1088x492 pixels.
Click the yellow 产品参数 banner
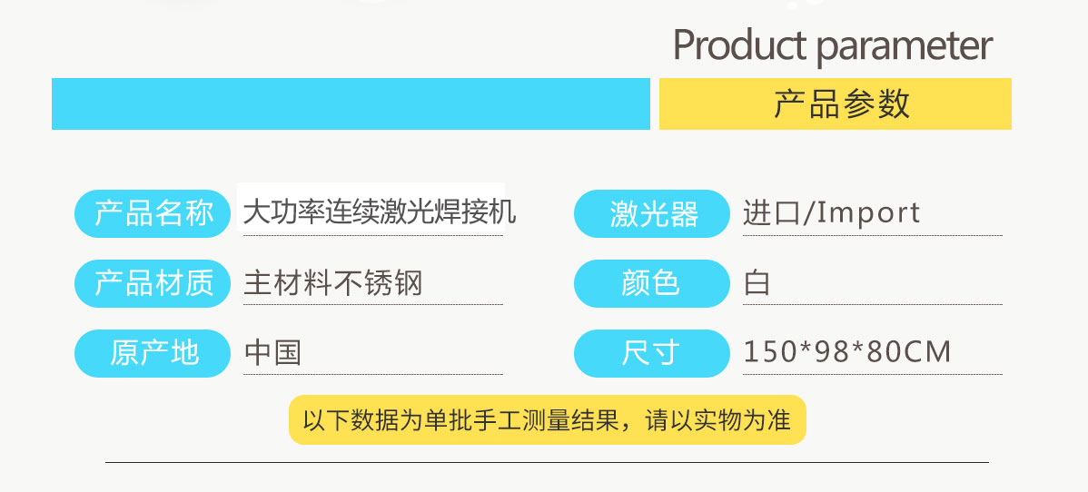point(835,103)
